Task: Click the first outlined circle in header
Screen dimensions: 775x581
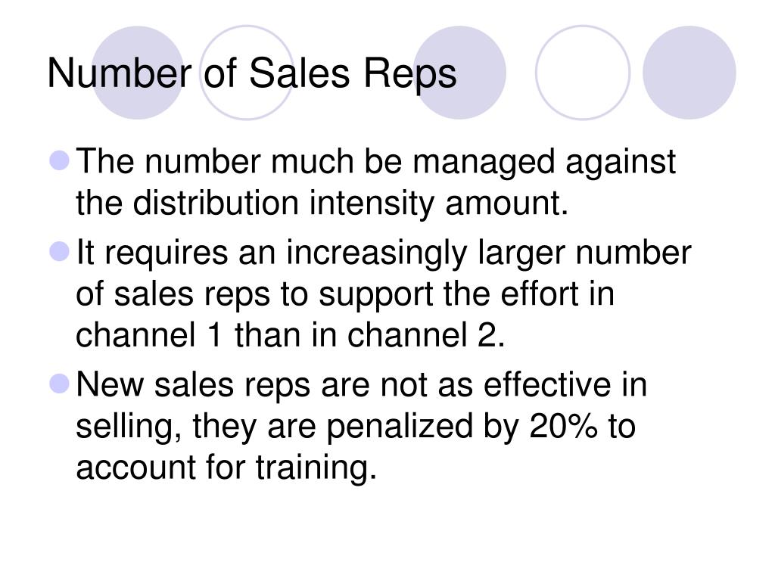Action: point(247,73)
